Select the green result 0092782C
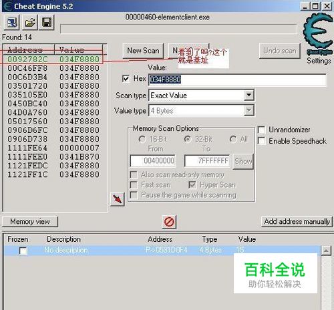This screenshot has height=310, width=334. (x=27, y=59)
